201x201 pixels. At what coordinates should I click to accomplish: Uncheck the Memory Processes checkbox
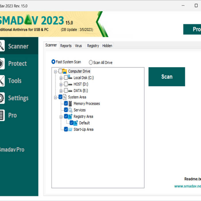66,104
